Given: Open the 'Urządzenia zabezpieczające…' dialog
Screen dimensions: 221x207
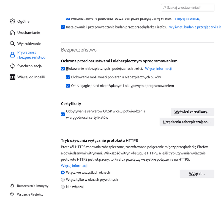Looking at the screenshot, I should tap(187, 122).
